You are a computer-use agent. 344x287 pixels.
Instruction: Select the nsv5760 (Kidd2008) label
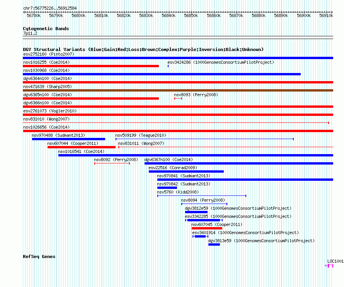pyautogui.click(x=178, y=192)
